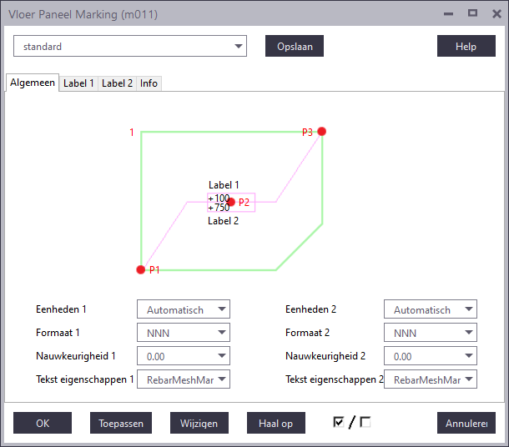Expand Tekst eigenschappen 2 dropdown
This screenshot has height=447, width=509.
pyautogui.click(x=431, y=379)
